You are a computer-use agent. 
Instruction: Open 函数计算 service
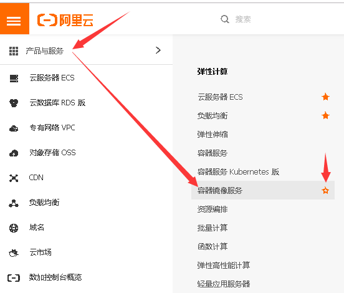(x=213, y=246)
